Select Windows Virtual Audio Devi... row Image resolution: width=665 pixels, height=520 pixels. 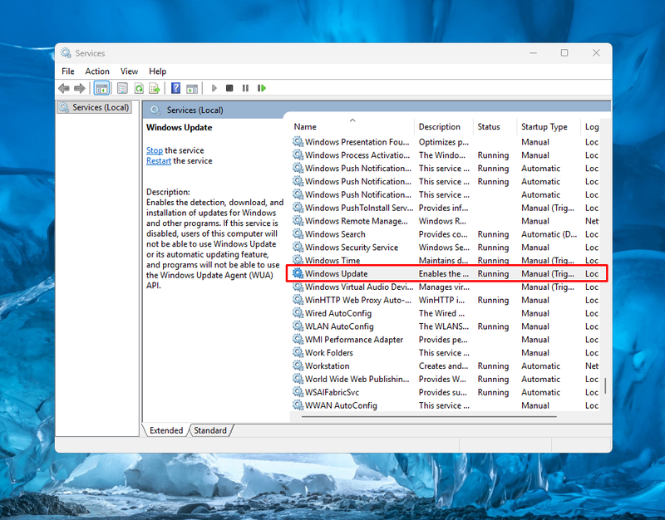click(x=446, y=287)
